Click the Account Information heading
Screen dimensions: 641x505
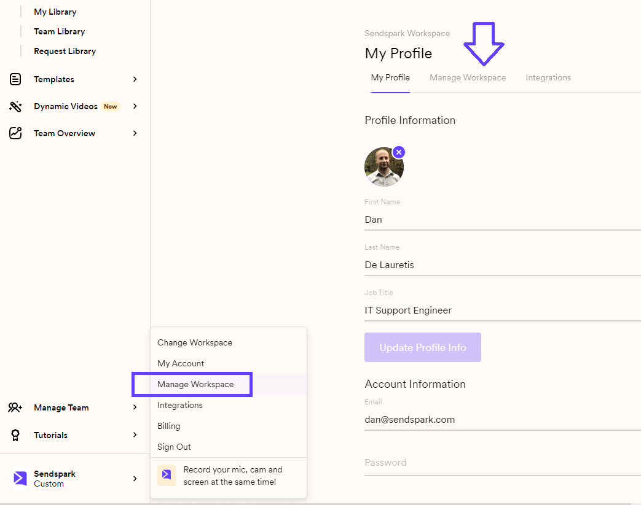[415, 384]
